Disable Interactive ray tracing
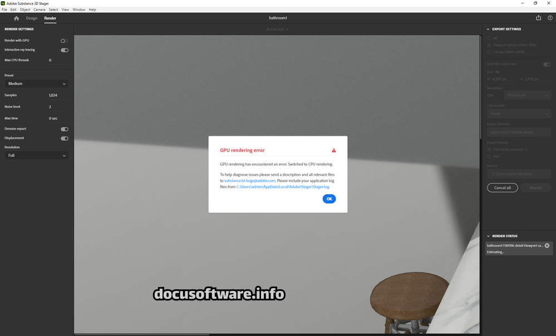Screen dimensions: 556x336 65,50
